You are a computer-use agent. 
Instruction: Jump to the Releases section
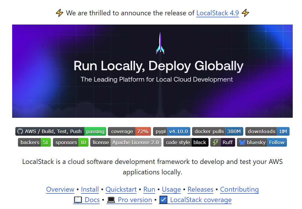(x=200, y=189)
